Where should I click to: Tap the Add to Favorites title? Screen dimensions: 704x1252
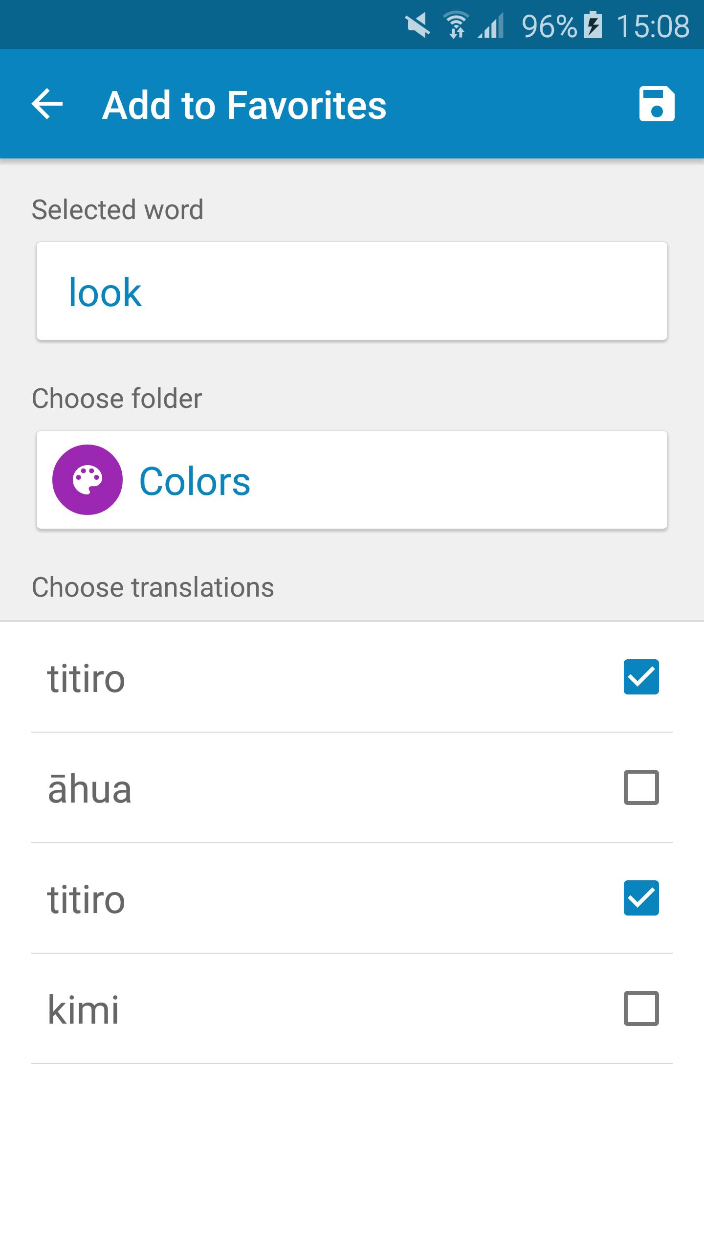[x=244, y=105]
